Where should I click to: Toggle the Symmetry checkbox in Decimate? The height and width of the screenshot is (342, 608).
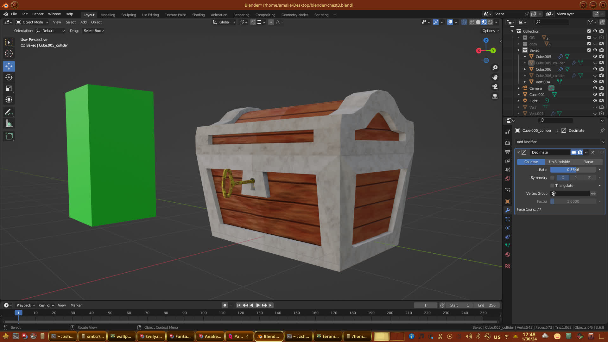pos(552,178)
